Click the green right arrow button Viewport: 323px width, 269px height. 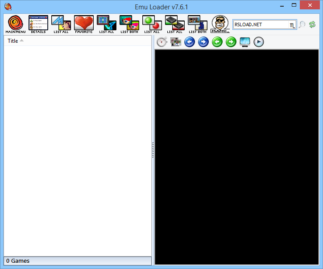[x=231, y=42]
